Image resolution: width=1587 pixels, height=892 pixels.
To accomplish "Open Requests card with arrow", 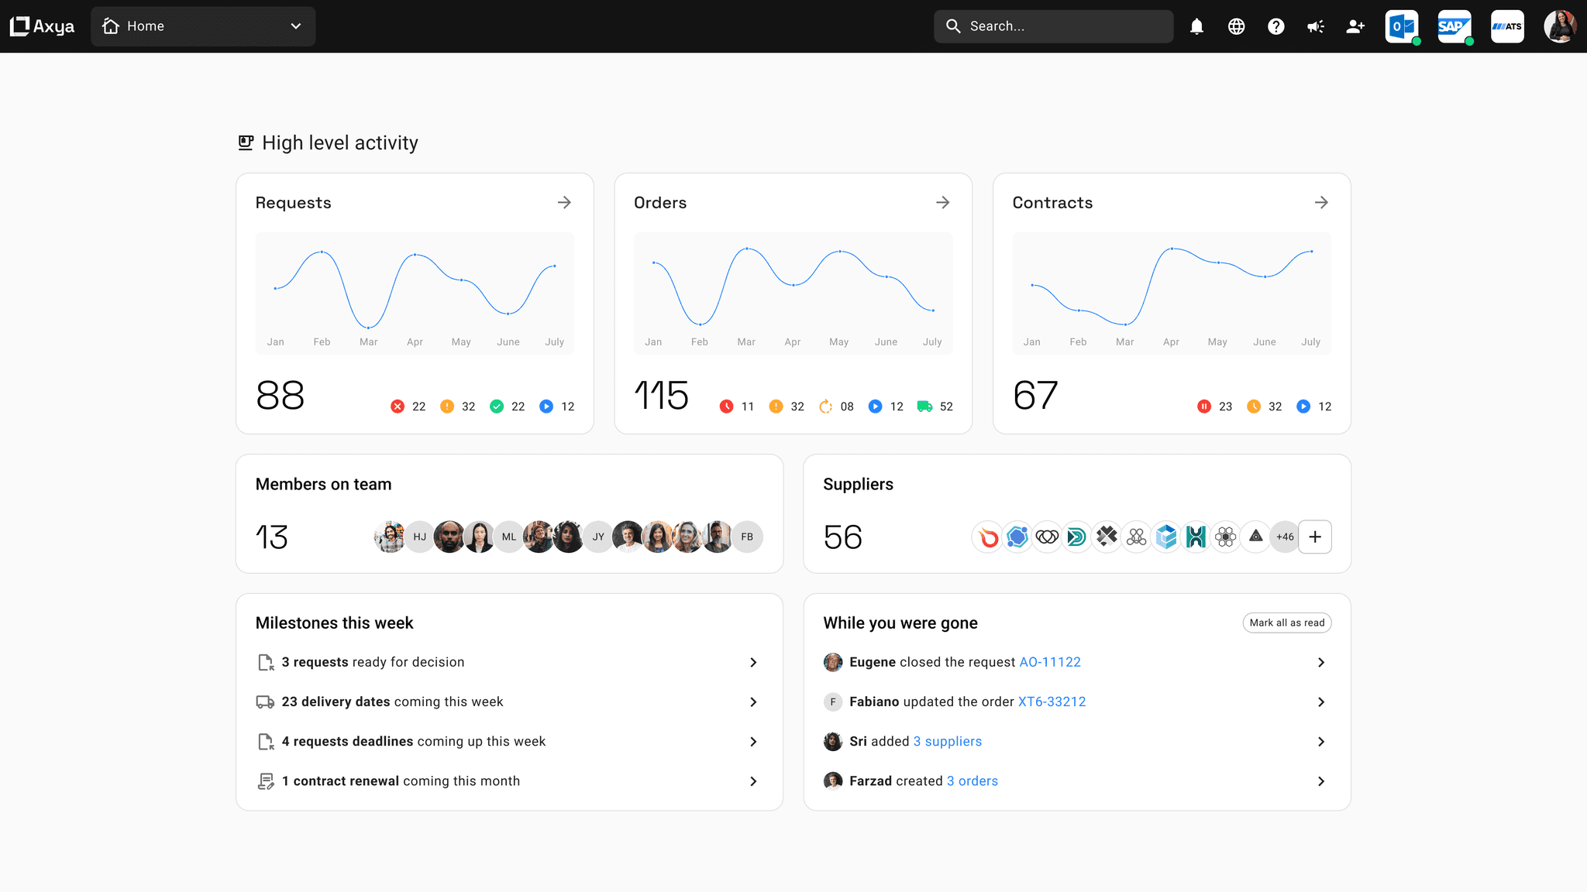I will click(564, 202).
